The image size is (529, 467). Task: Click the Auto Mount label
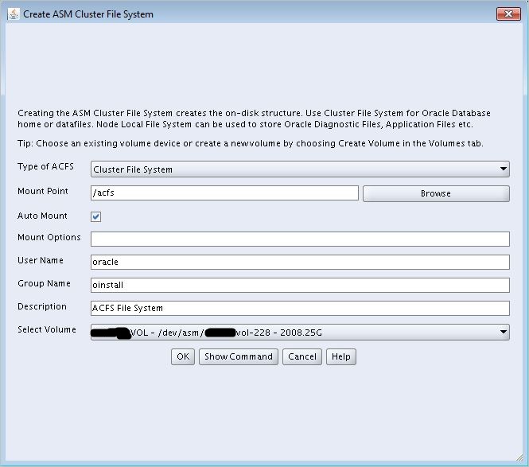pos(42,216)
